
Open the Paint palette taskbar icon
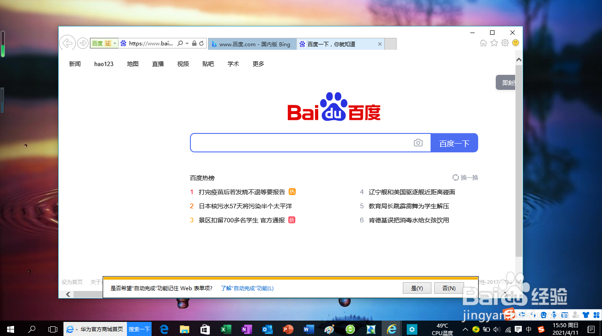[329, 329]
